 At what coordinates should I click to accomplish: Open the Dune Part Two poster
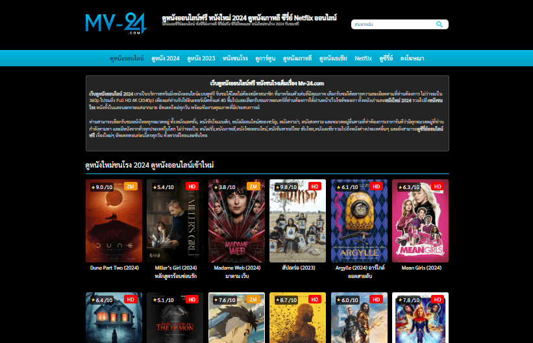(x=114, y=221)
